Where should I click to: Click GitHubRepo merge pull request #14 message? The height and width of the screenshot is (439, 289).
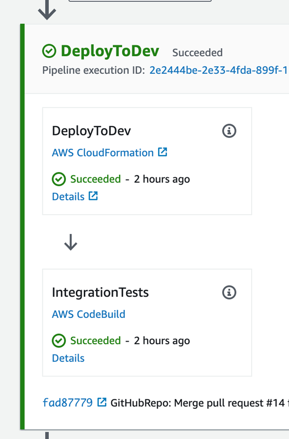(x=199, y=403)
